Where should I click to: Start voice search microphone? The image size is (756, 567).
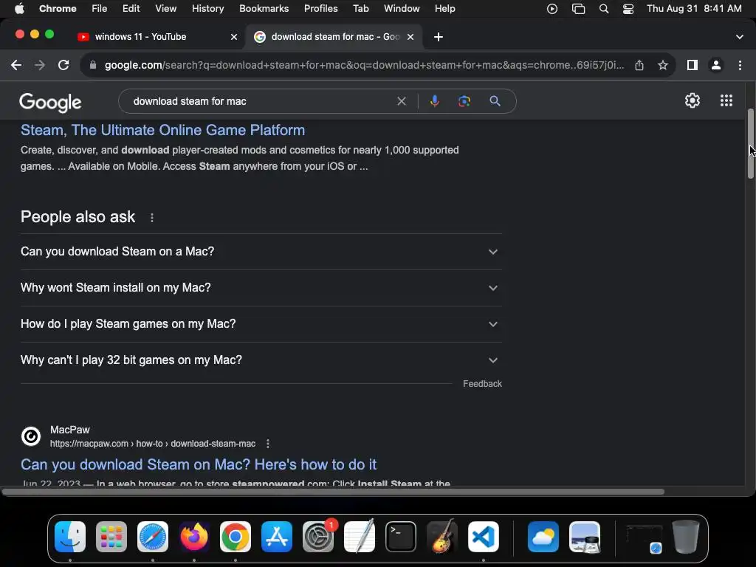(434, 101)
